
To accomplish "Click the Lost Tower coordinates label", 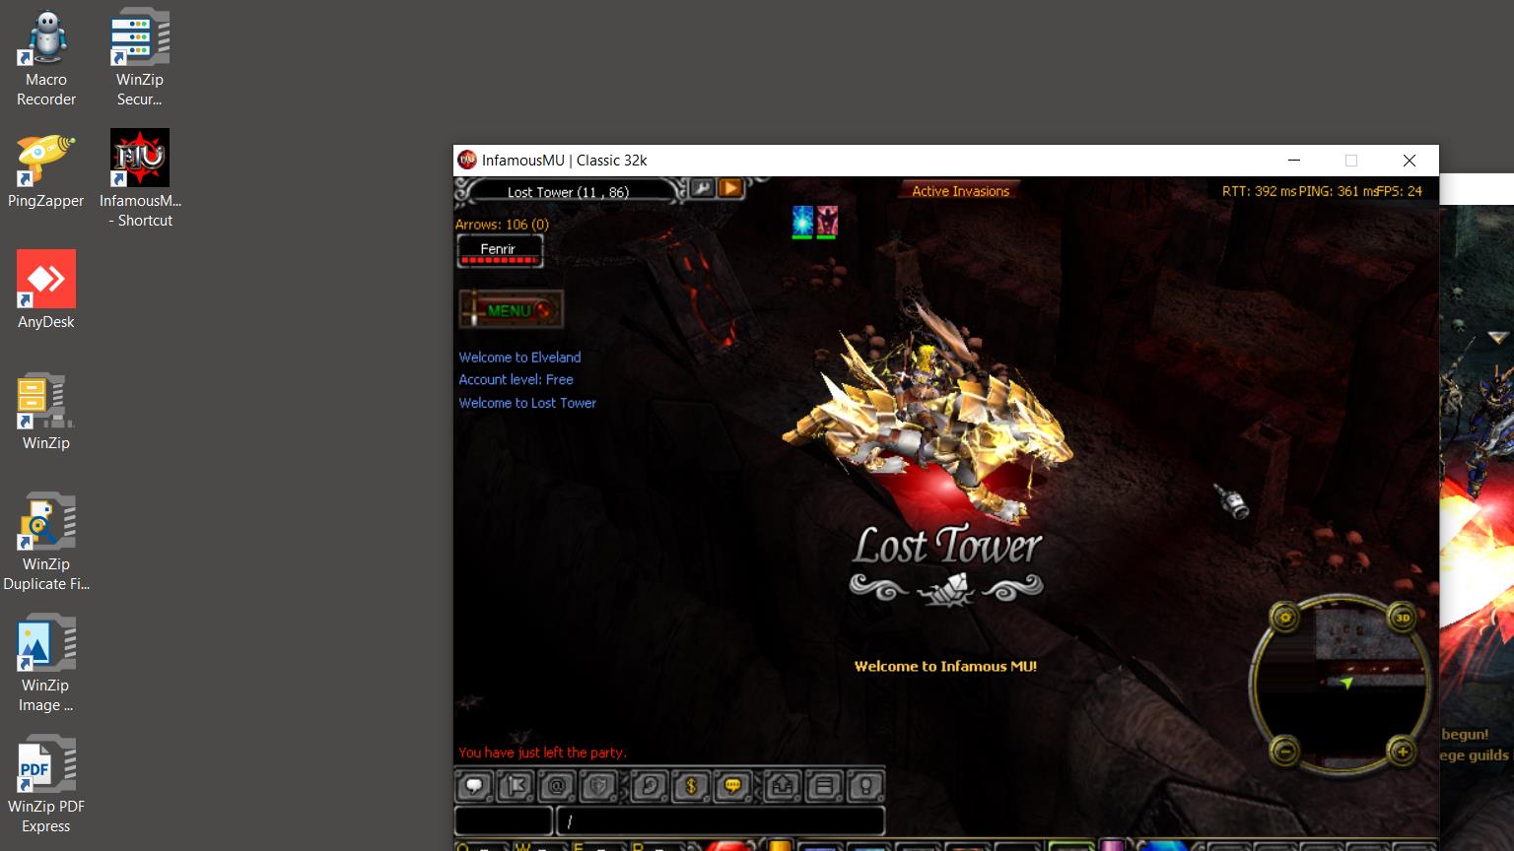I will (568, 192).
